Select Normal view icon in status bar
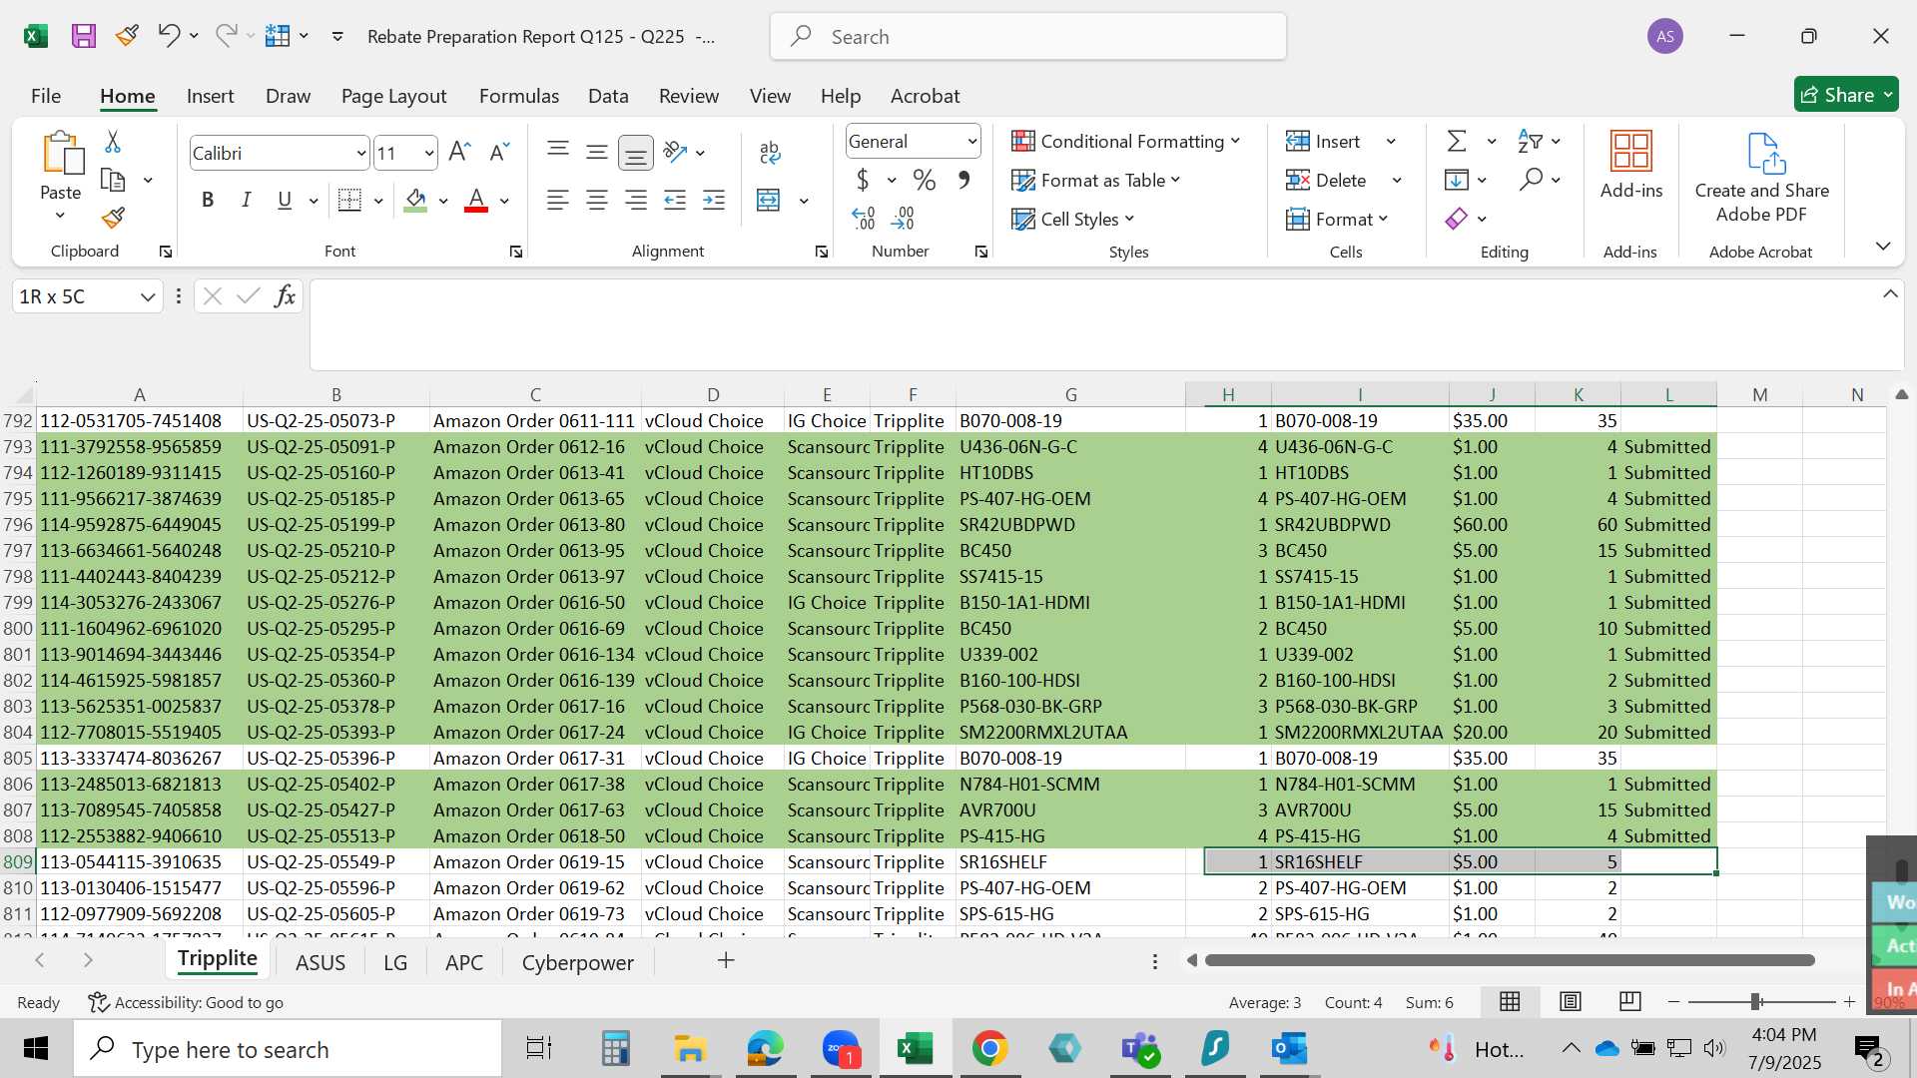This screenshot has width=1917, height=1078. click(x=1511, y=1001)
